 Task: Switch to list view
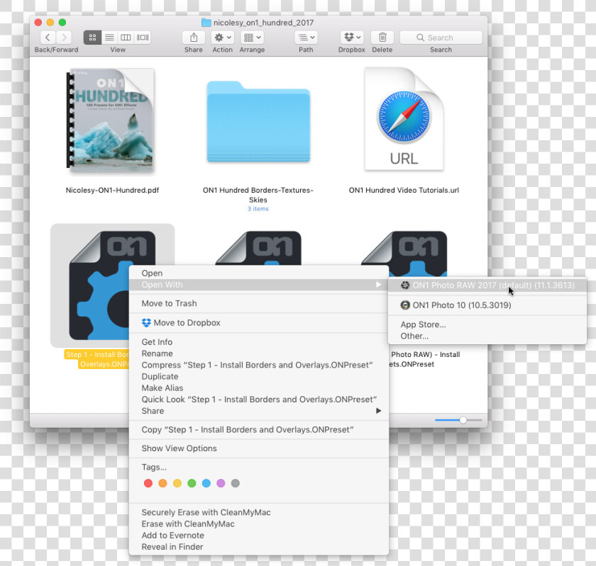109,38
